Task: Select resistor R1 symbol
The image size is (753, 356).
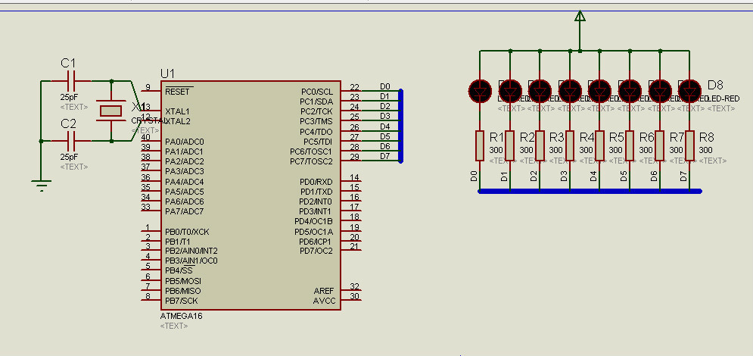Action: [480, 145]
